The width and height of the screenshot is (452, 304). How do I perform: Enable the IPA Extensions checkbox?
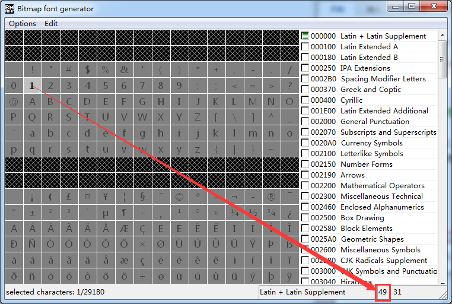click(x=305, y=68)
